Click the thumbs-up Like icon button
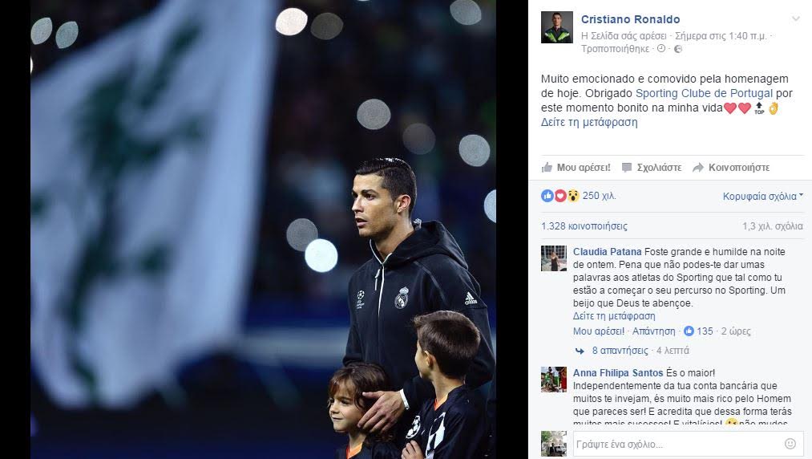This screenshot has width=812, height=459. 547,167
